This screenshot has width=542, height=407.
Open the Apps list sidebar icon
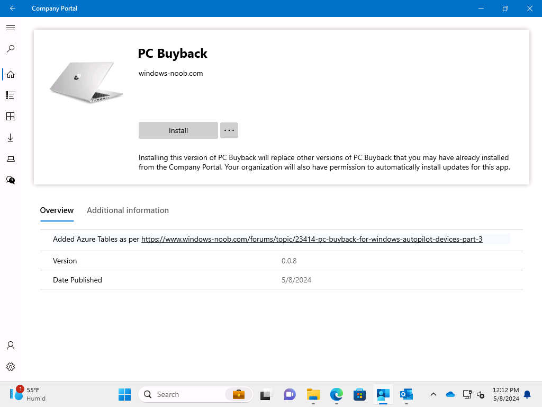(x=11, y=95)
